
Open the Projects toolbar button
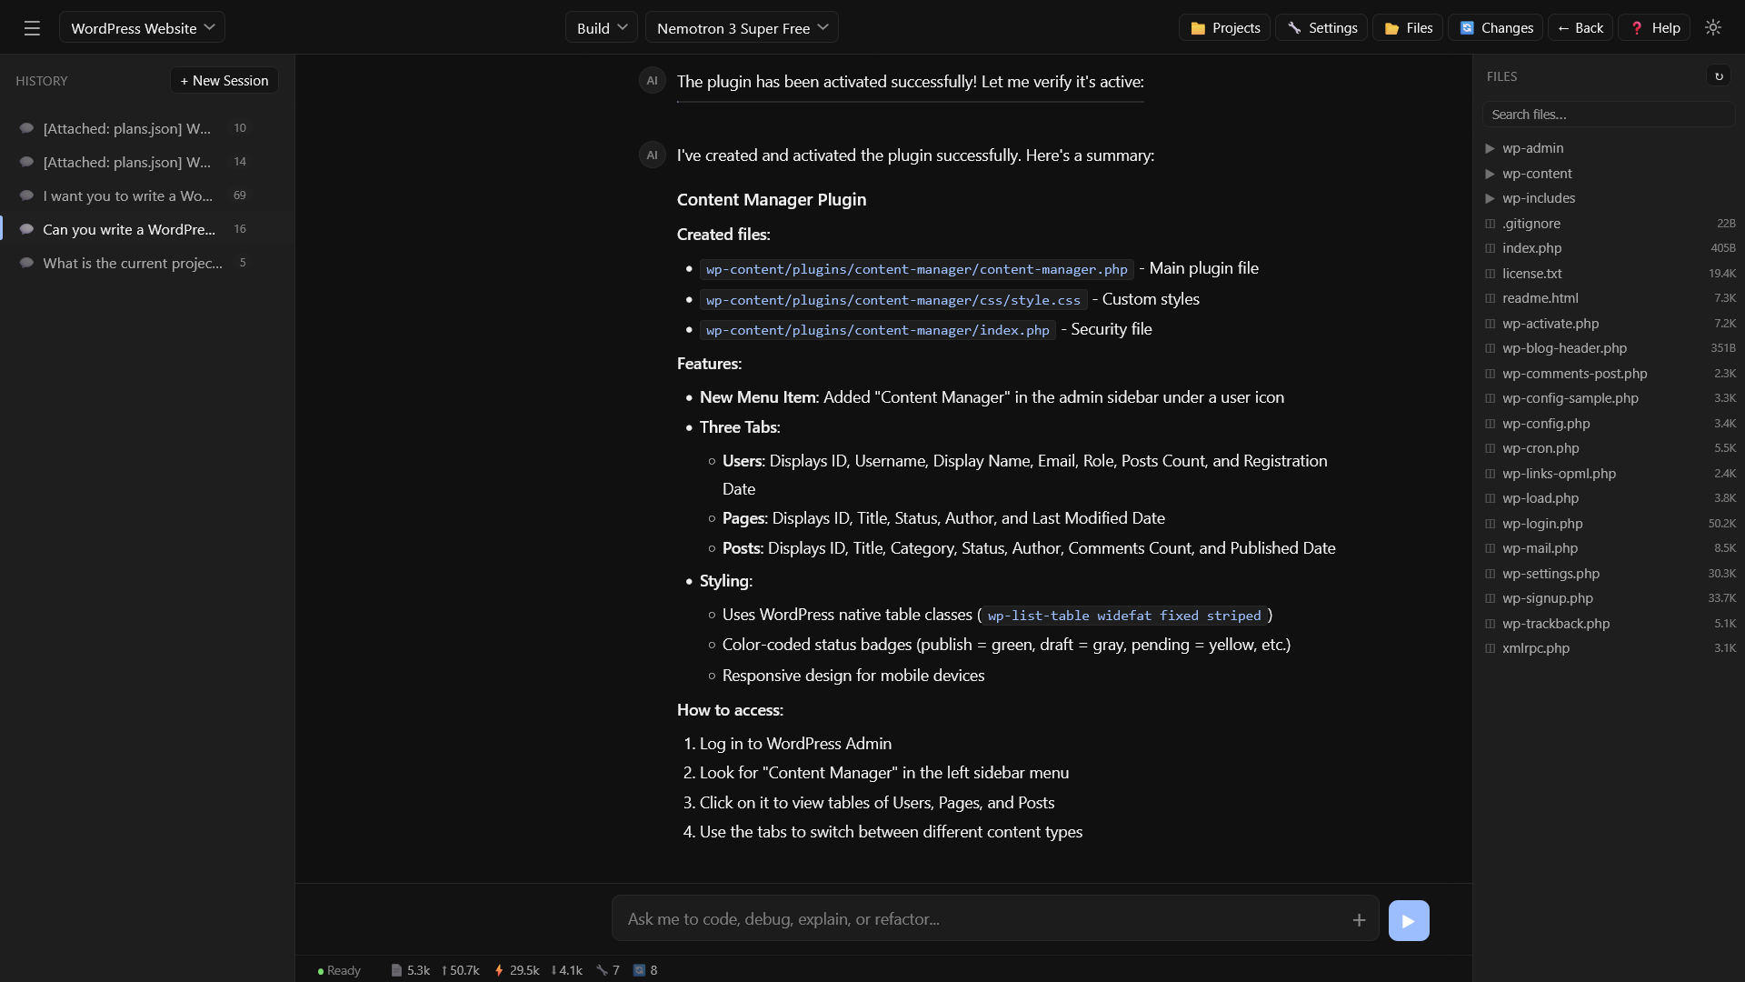(1224, 27)
